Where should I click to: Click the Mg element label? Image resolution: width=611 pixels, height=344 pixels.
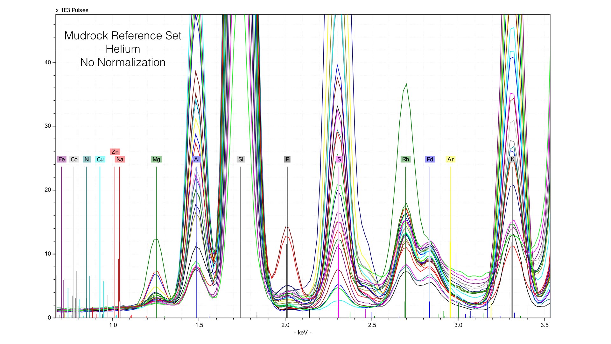pyautogui.click(x=156, y=159)
